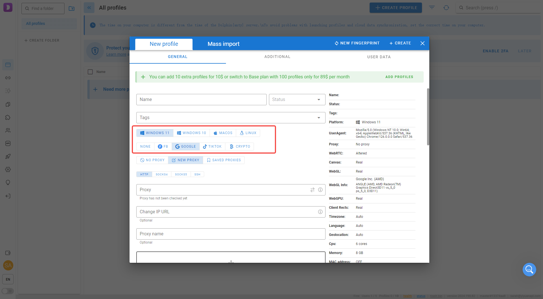Click the Find a folder search box

43,8
